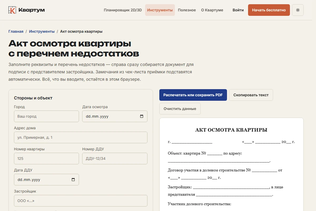Open the О Квартуме menu item
Viewport: 316px width, 211px height.
tap(212, 10)
